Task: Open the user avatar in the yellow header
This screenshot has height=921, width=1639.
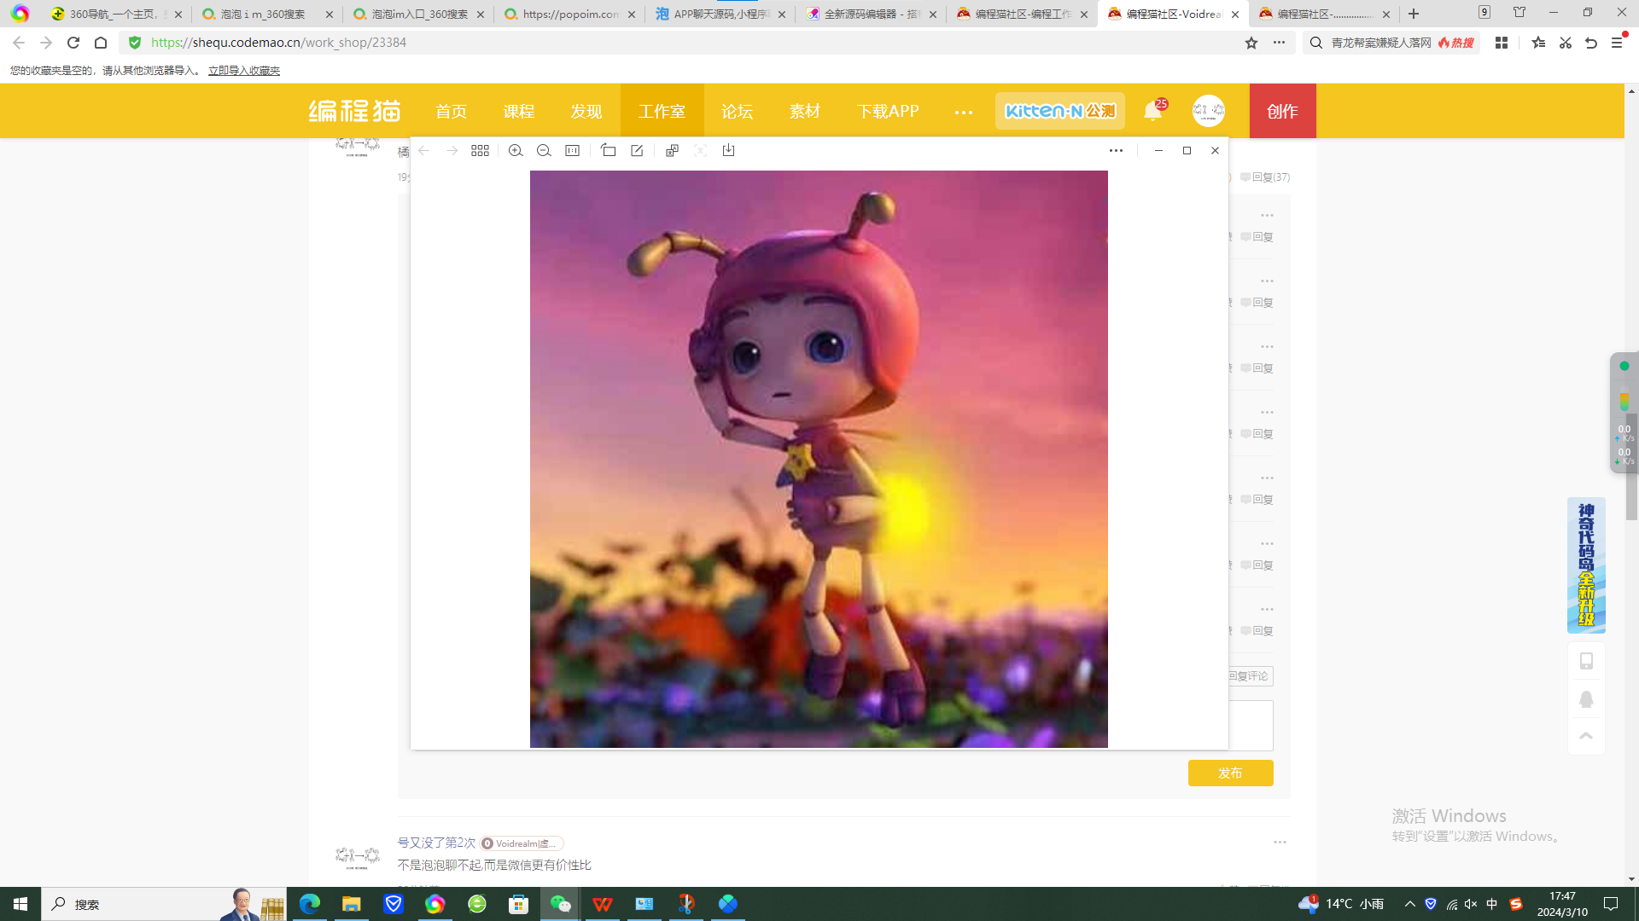Action: pyautogui.click(x=1209, y=111)
